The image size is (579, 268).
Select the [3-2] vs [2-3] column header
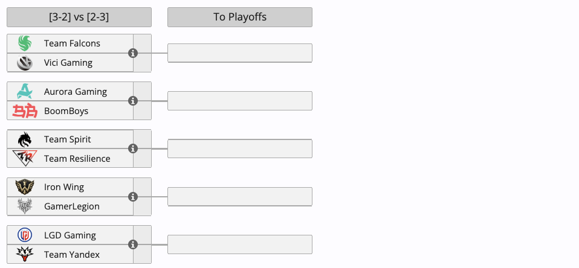(x=79, y=17)
